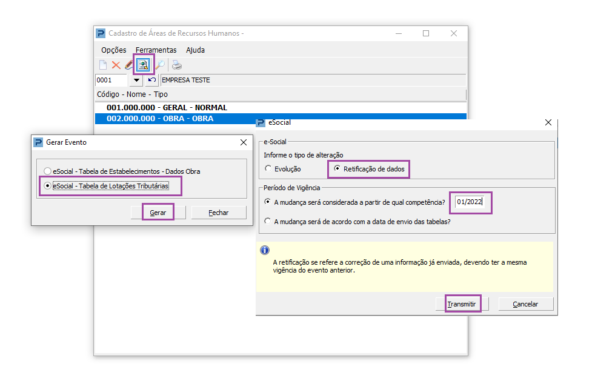
Task: Click the company code field 0001
Action: click(111, 80)
